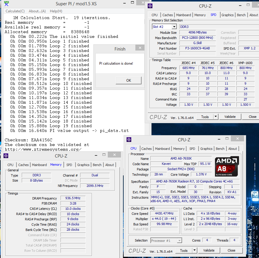Viewport: 259px width, 258px height.
Task: Click CPU-Z icon in CPU window title bar
Action: point(129,140)
